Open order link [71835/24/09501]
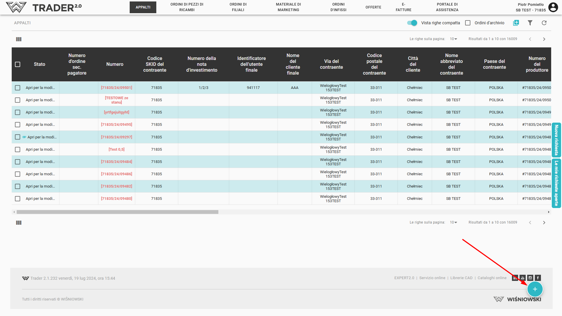The height and width of the screenshot is (316, 562). [116, 88]
